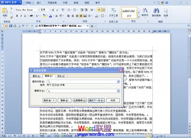
Task: Open the 视图 ribbon tab
Action: click(87, 3)
